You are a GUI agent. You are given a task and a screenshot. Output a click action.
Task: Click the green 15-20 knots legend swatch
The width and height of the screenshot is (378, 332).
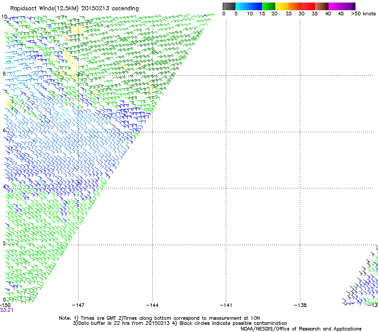pyautogui.click(x=269, y=6)
